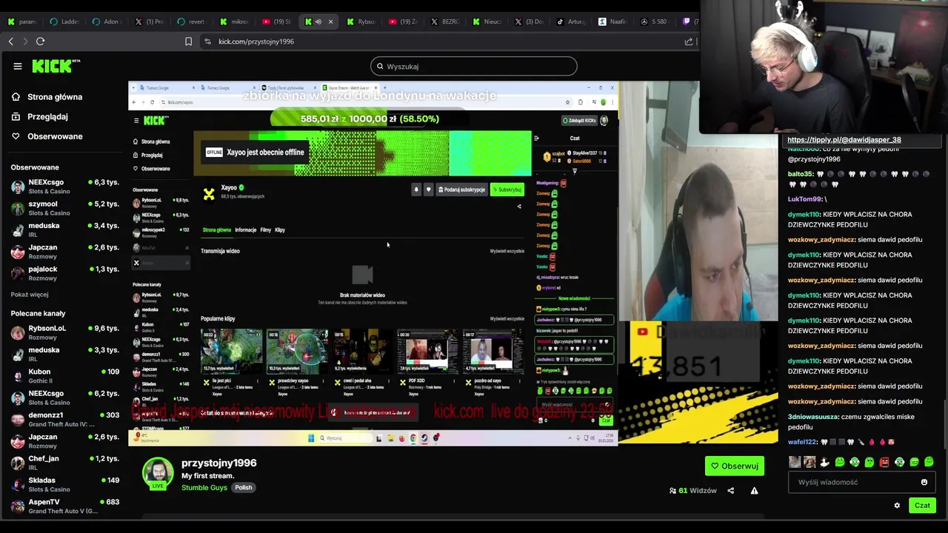The width and height of the screenshot is (948, 533).
Task: Click the KICK logo
Action: 56,66
